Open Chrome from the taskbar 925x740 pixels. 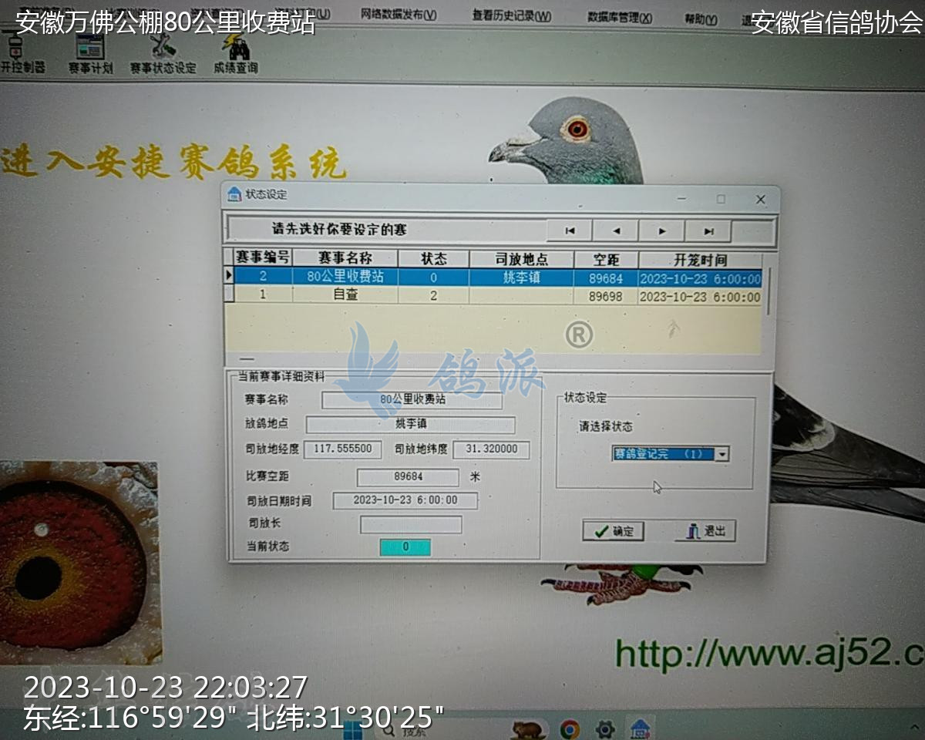[x=570, y=728]
